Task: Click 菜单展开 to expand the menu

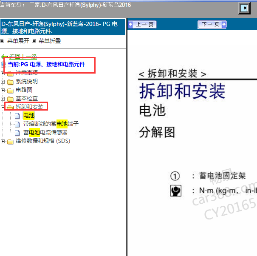Action: [18, 41]
